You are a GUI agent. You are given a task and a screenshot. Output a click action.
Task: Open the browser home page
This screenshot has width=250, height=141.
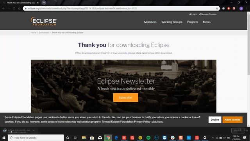pyautogui.click(x=19, y=9)
